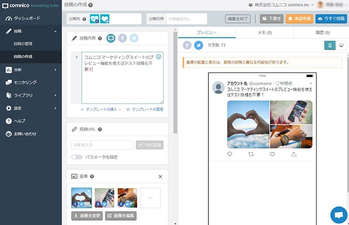Click help icon next to 投稿内容
The image size is (349, 225).
tap(100, 38)
